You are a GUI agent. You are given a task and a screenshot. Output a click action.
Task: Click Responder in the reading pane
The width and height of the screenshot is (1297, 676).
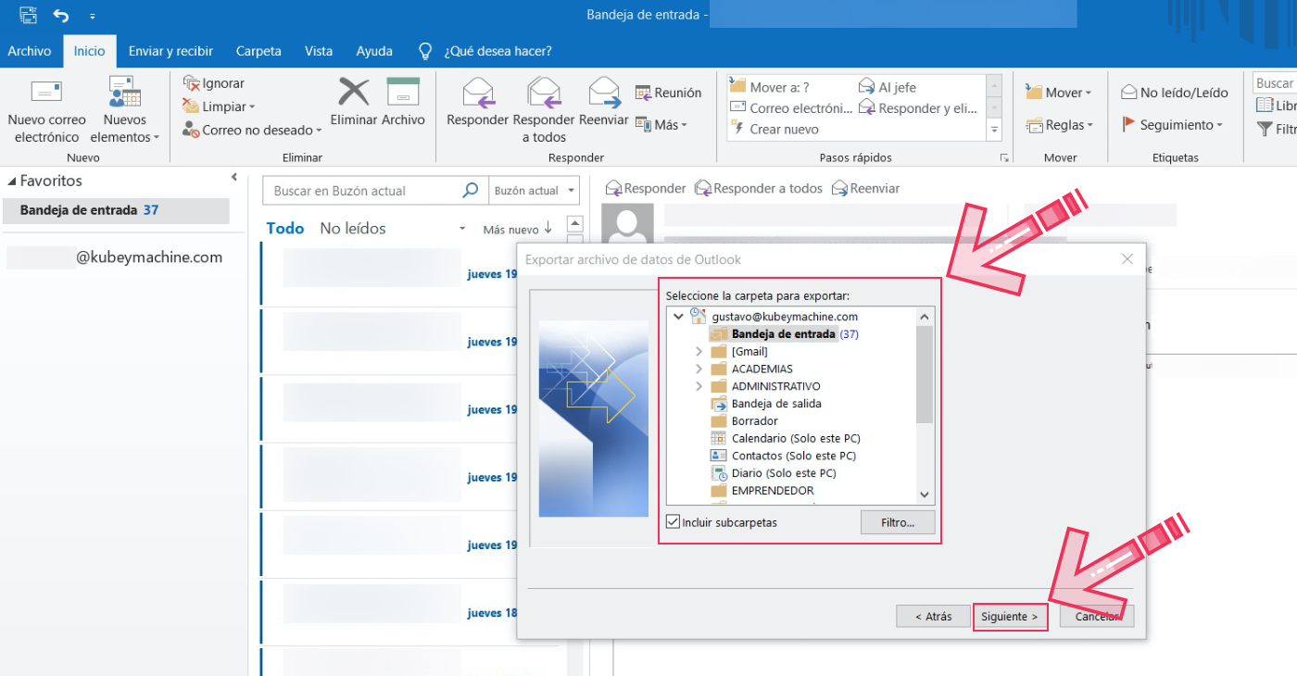click(646, 188)
